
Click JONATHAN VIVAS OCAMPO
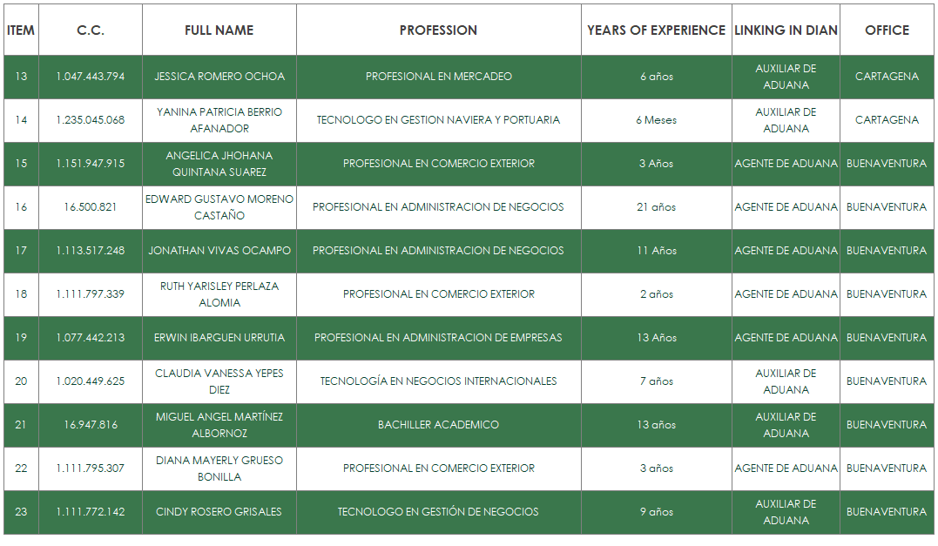point(219,251)
